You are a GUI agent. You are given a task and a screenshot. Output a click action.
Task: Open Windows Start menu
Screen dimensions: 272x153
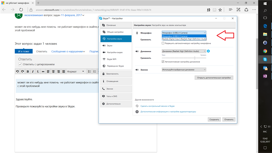(x=265, y=3)
